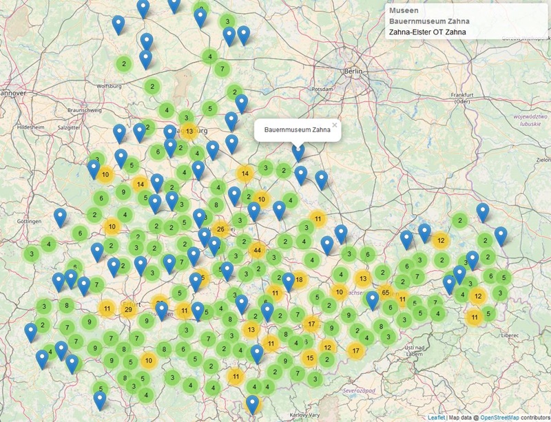Click the orange cluster labeled 18

coord(299,279)
